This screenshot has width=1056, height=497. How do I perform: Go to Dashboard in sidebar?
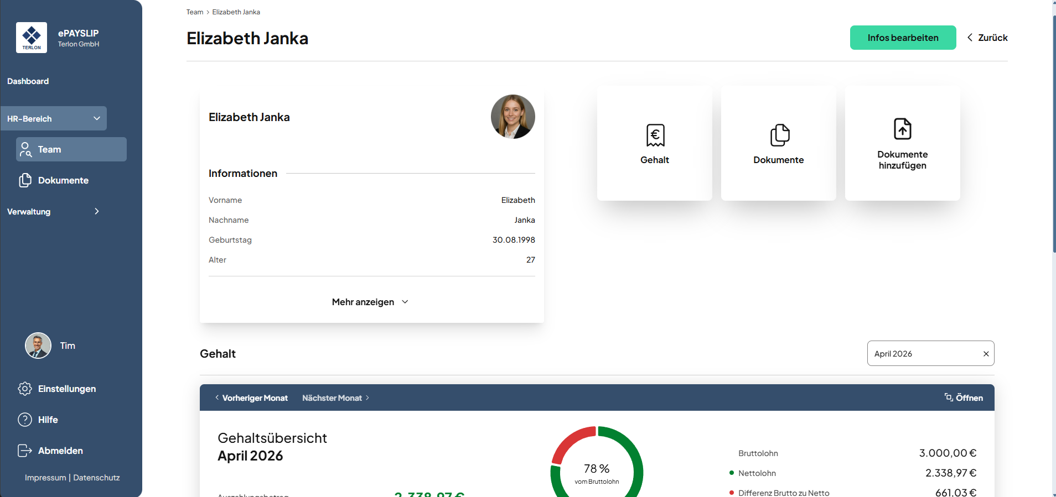coord(28,81)
